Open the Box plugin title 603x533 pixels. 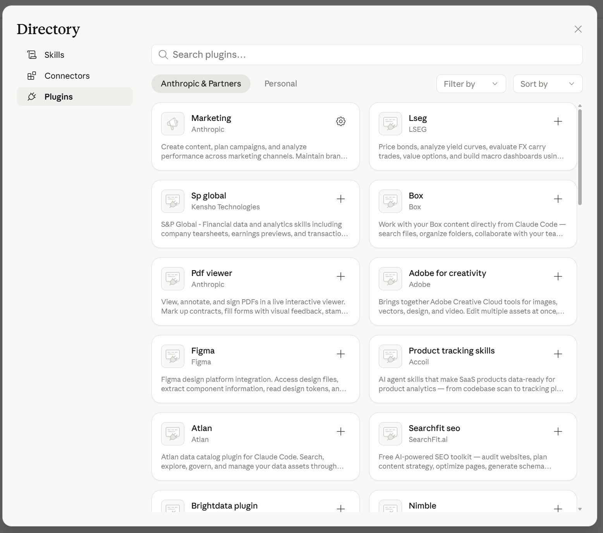(x=416, y=196)
